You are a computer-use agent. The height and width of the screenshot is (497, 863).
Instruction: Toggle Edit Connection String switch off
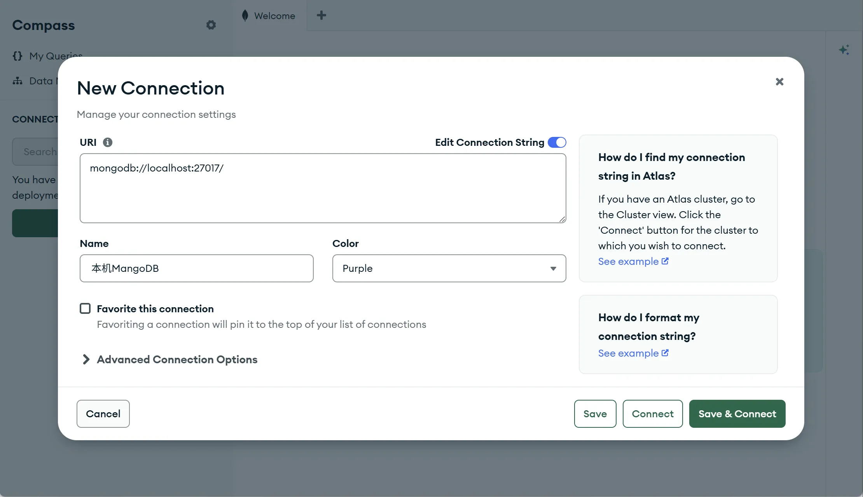[x=557, y=142]
